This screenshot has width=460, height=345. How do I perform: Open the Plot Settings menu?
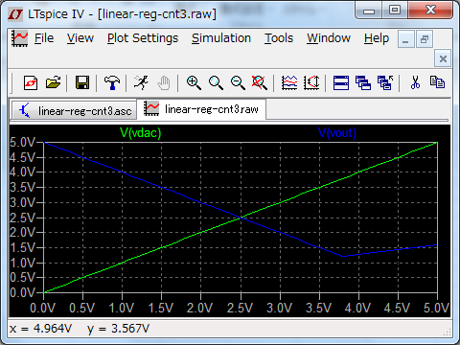[143, 38]
